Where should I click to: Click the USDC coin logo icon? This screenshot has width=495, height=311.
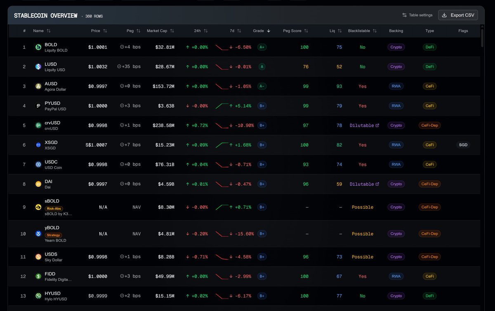click(38, 165)
